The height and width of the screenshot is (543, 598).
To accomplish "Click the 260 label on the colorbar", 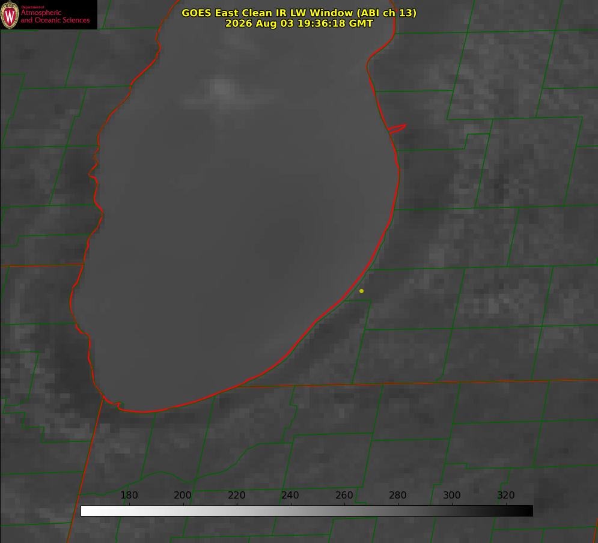I will point(344,495).
